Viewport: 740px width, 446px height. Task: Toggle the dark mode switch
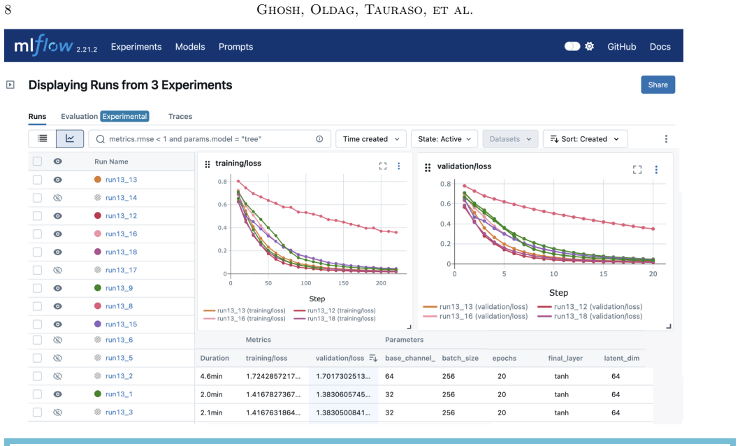572,46
